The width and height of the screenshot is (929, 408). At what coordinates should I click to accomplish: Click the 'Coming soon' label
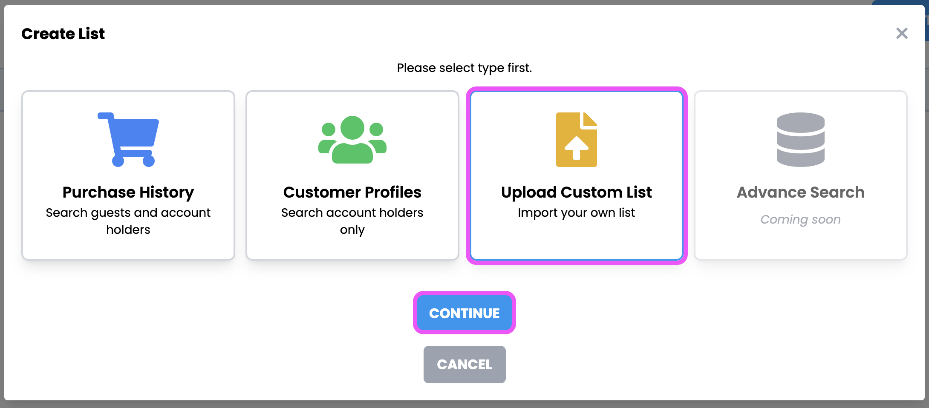click(800, 219)
